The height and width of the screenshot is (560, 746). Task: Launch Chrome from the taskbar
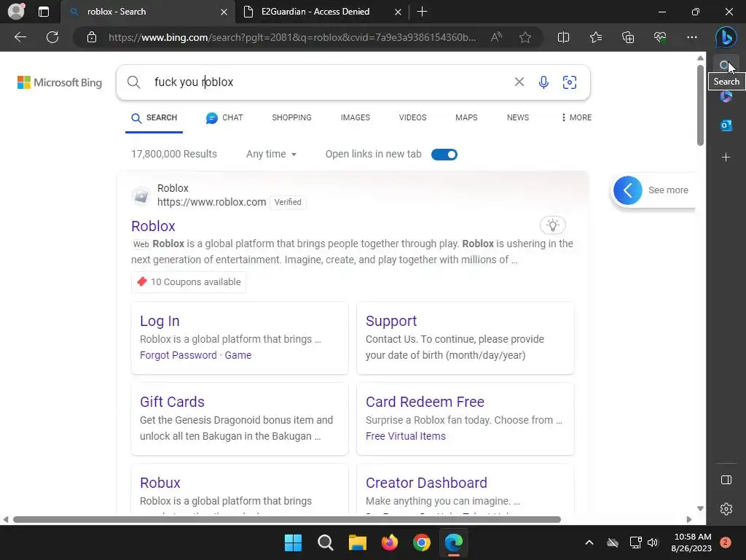pos(422,542)
